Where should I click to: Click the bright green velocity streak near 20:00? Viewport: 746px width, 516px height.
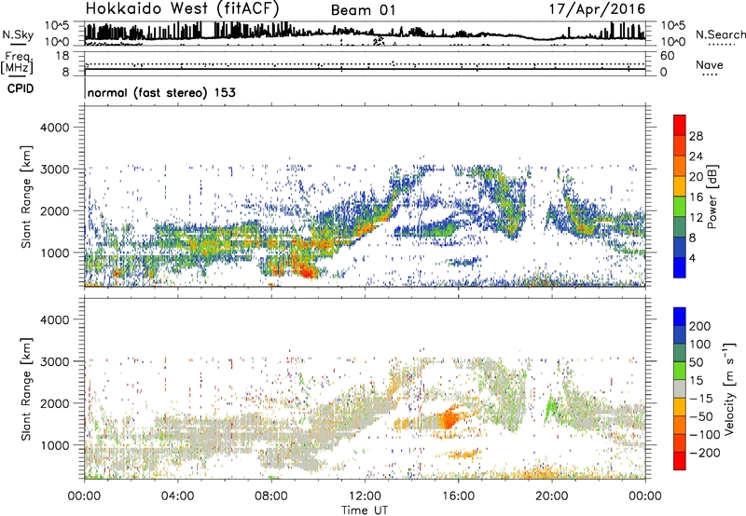click(550, 407)
